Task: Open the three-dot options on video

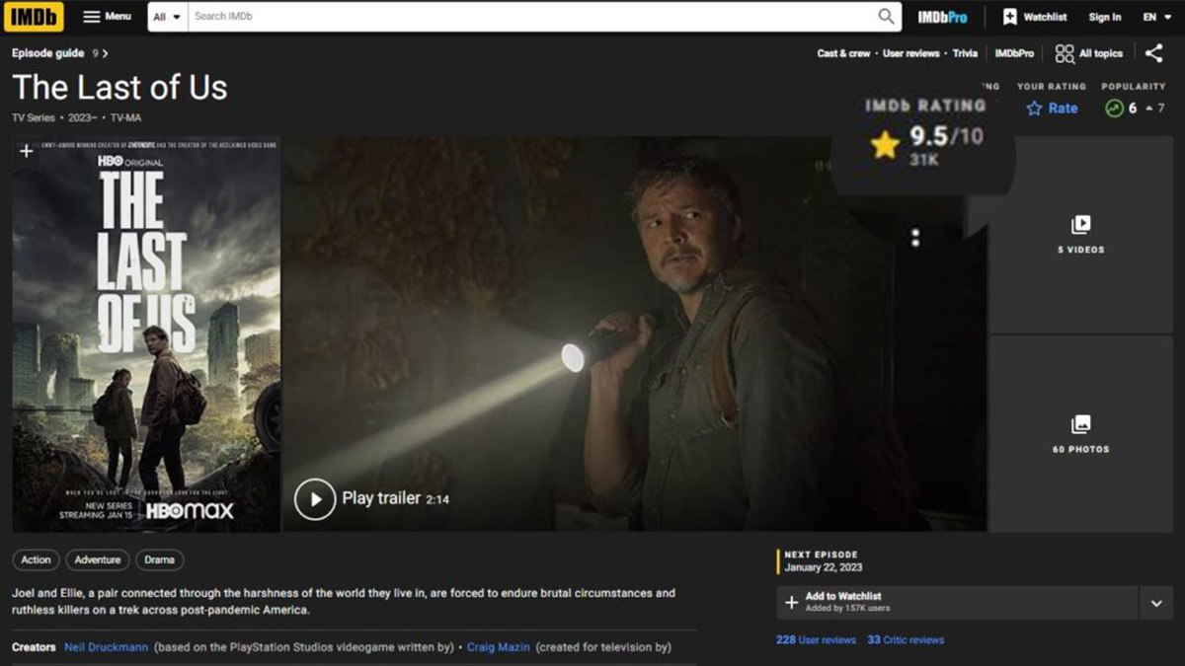Action: [915, 238]
